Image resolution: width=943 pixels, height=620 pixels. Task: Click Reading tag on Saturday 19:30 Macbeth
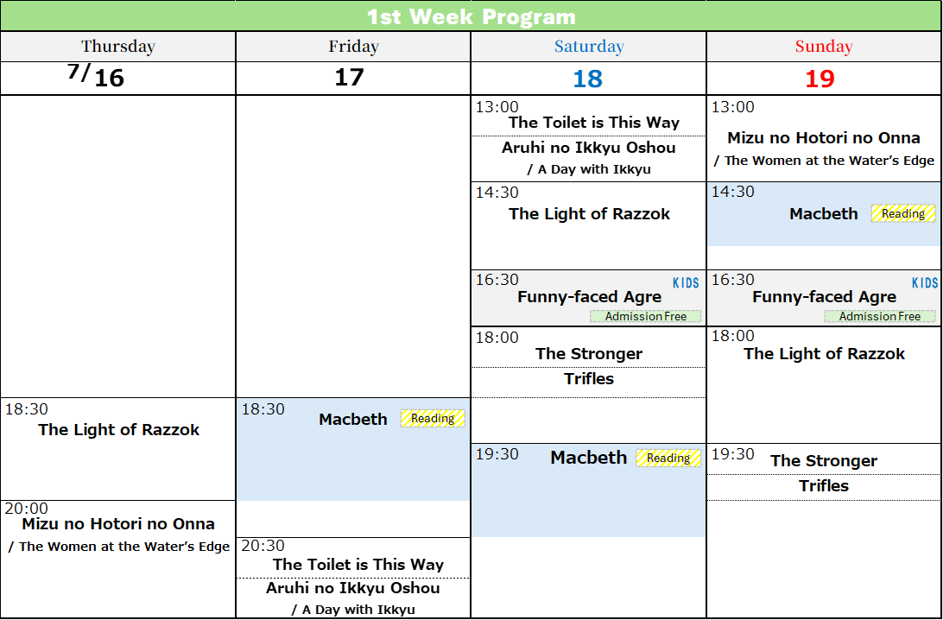(x=668, y=459)
